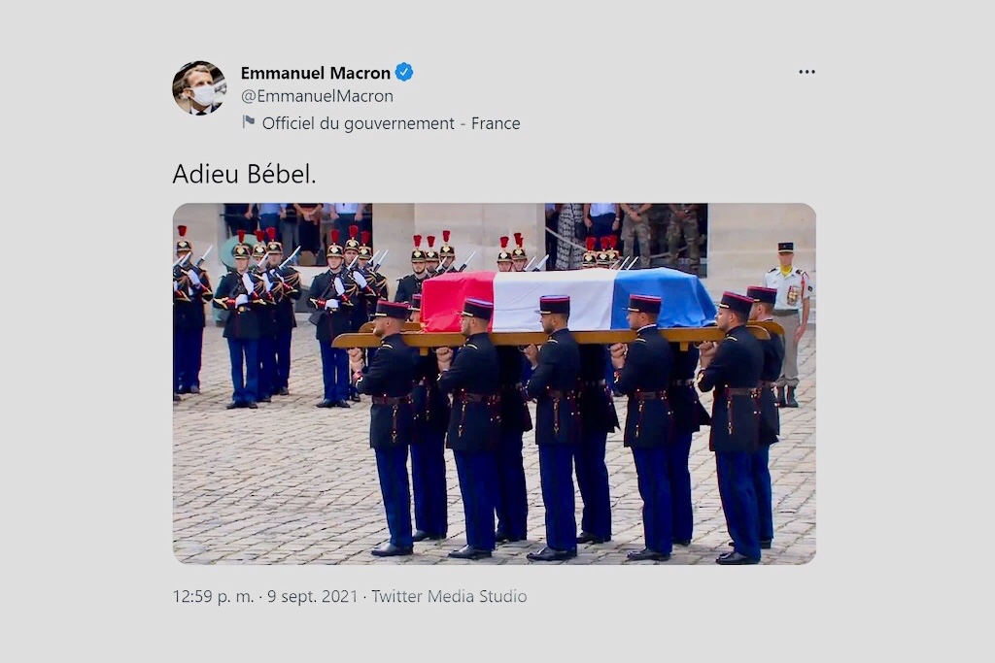This screenshot has width=995, height=663.
Task: Select the Adieu Bébel tweet text
Action: (x=244, y=174)
